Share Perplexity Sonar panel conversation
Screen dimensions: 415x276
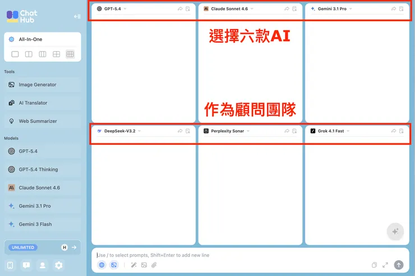pos(287,131)
